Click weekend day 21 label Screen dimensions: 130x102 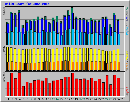click(84, 99)
